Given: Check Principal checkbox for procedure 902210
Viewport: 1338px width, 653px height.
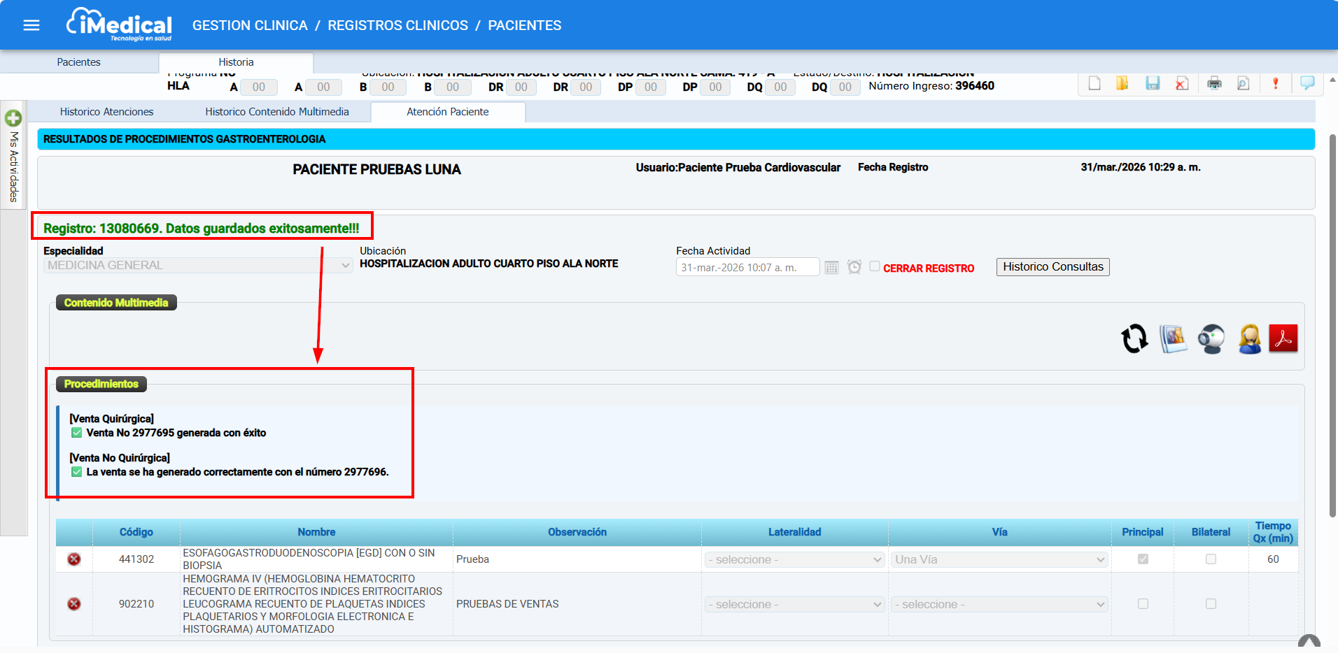Looking at the screenshot, I should pyautogui.click(x=1143, y=604).
